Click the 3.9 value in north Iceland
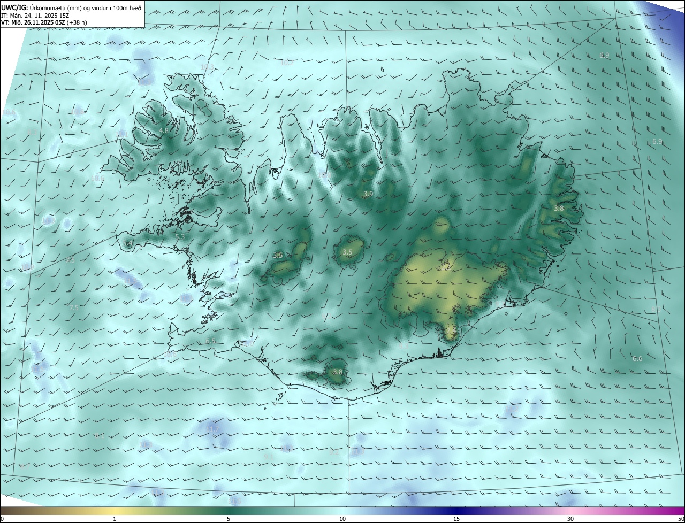 click(x=368, y=194)
